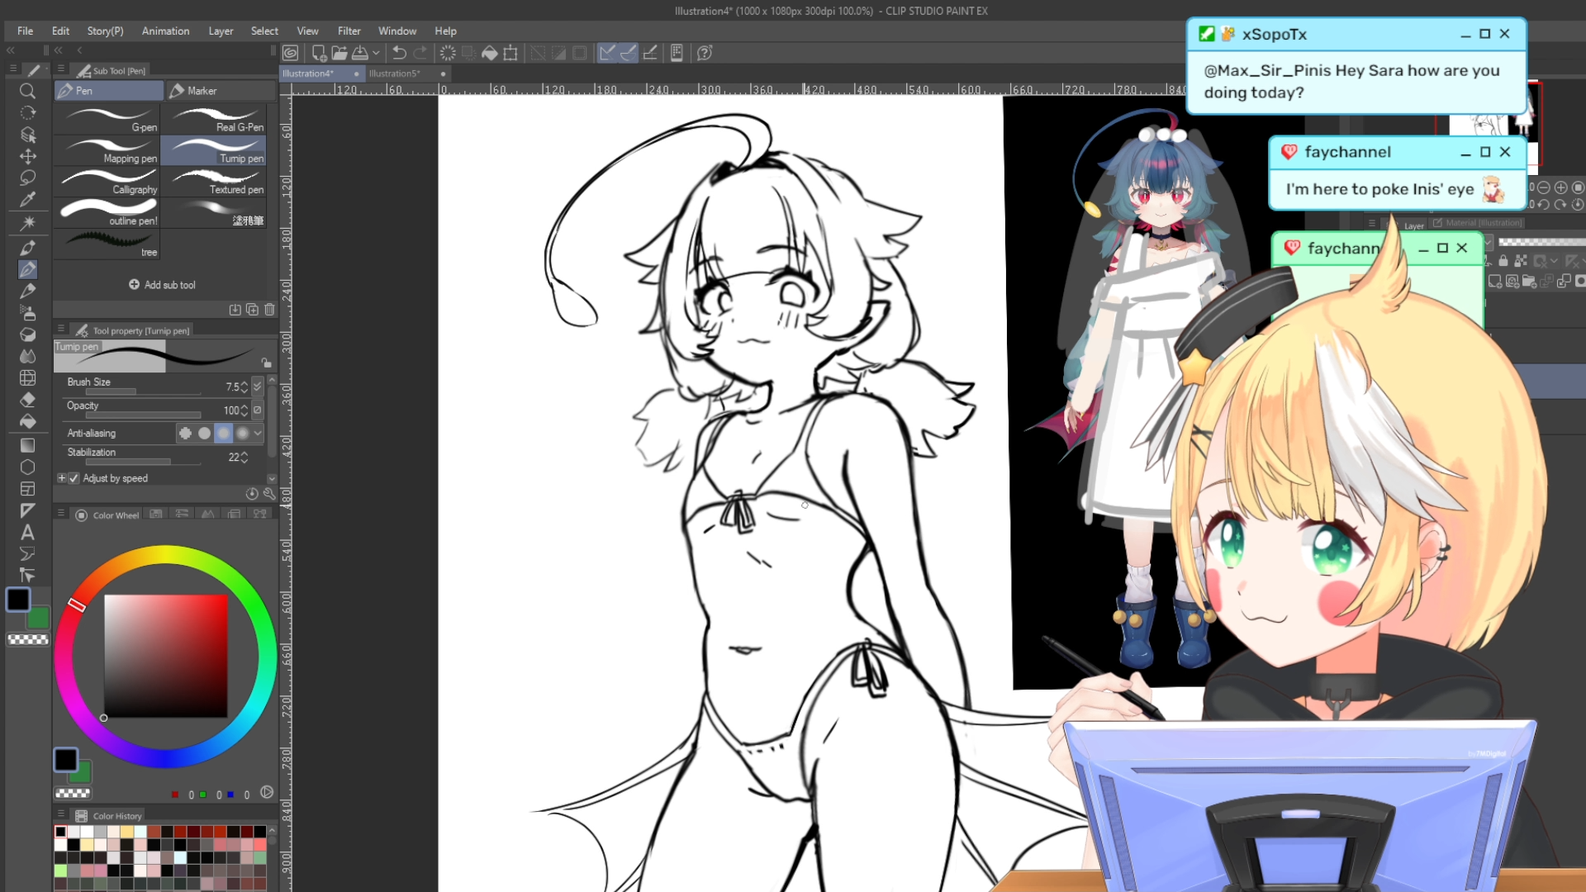The height and width of the screenshot is (892, 1586).
Task: Expand the Adjust by speed plus box
Action: (x=62, y=478)
